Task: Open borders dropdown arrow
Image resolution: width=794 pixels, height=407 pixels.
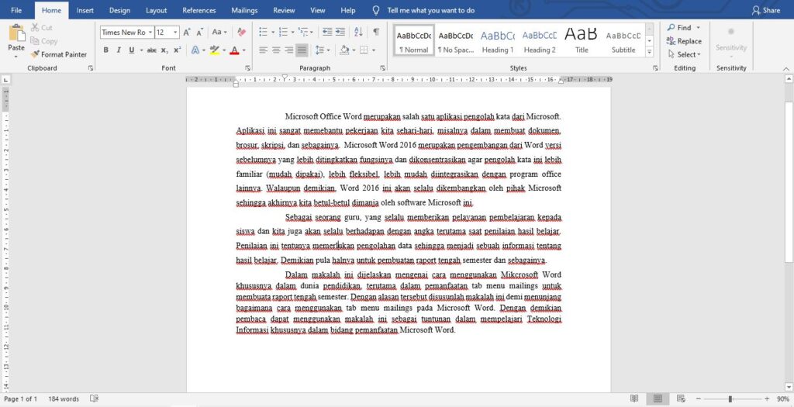Action: pos(374,50)
